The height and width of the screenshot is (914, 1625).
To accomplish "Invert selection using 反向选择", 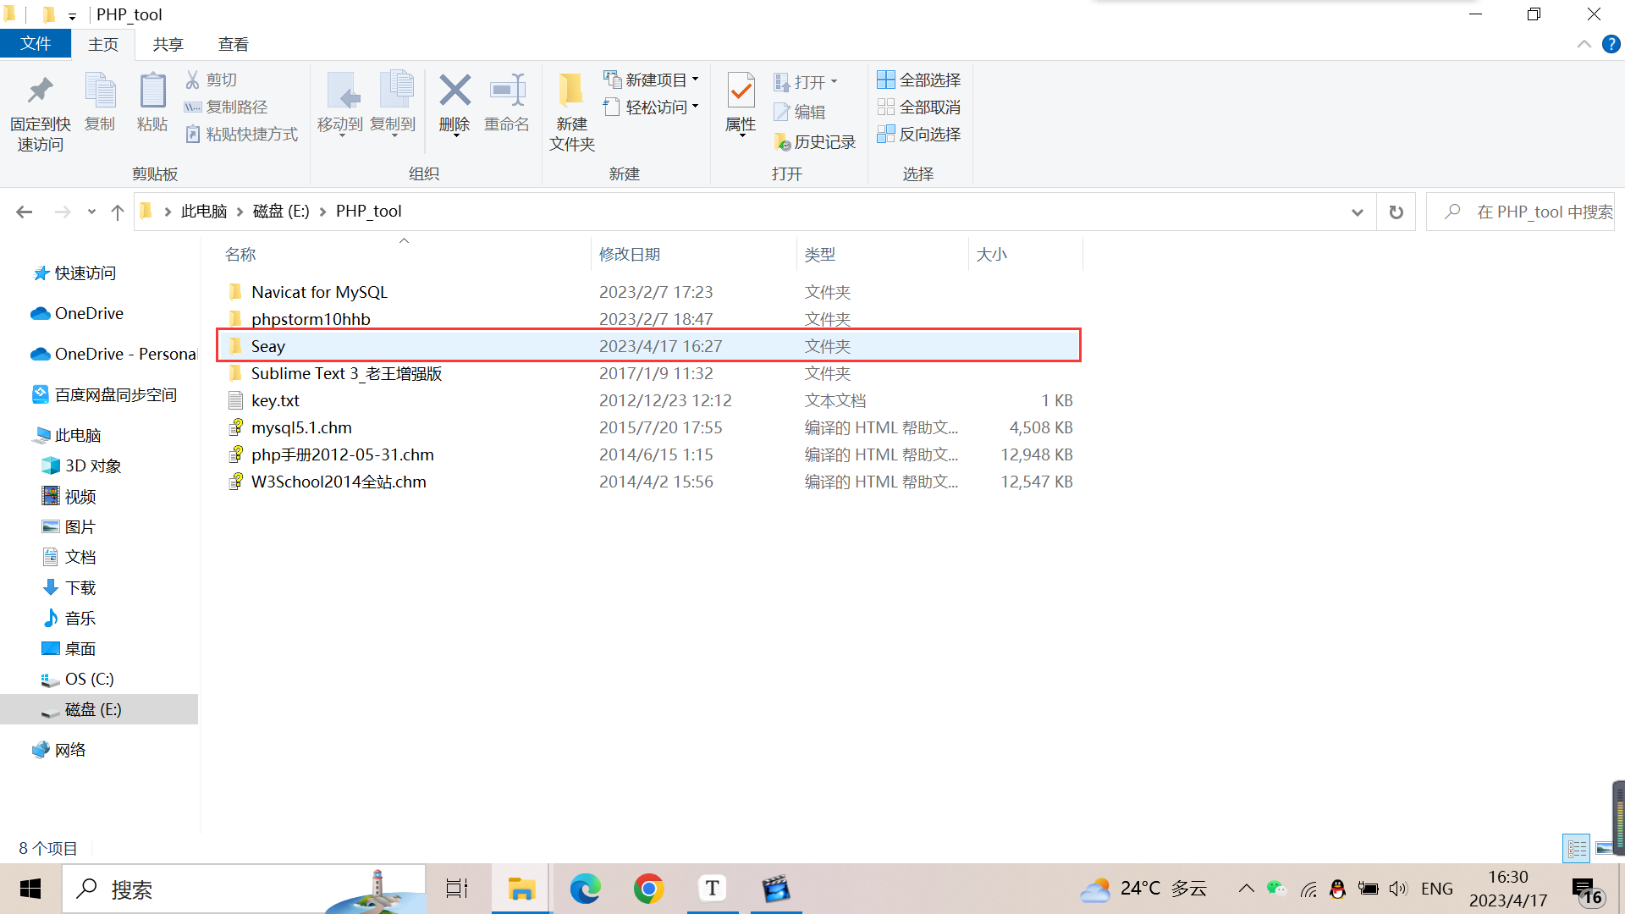I will coord(919,135).
